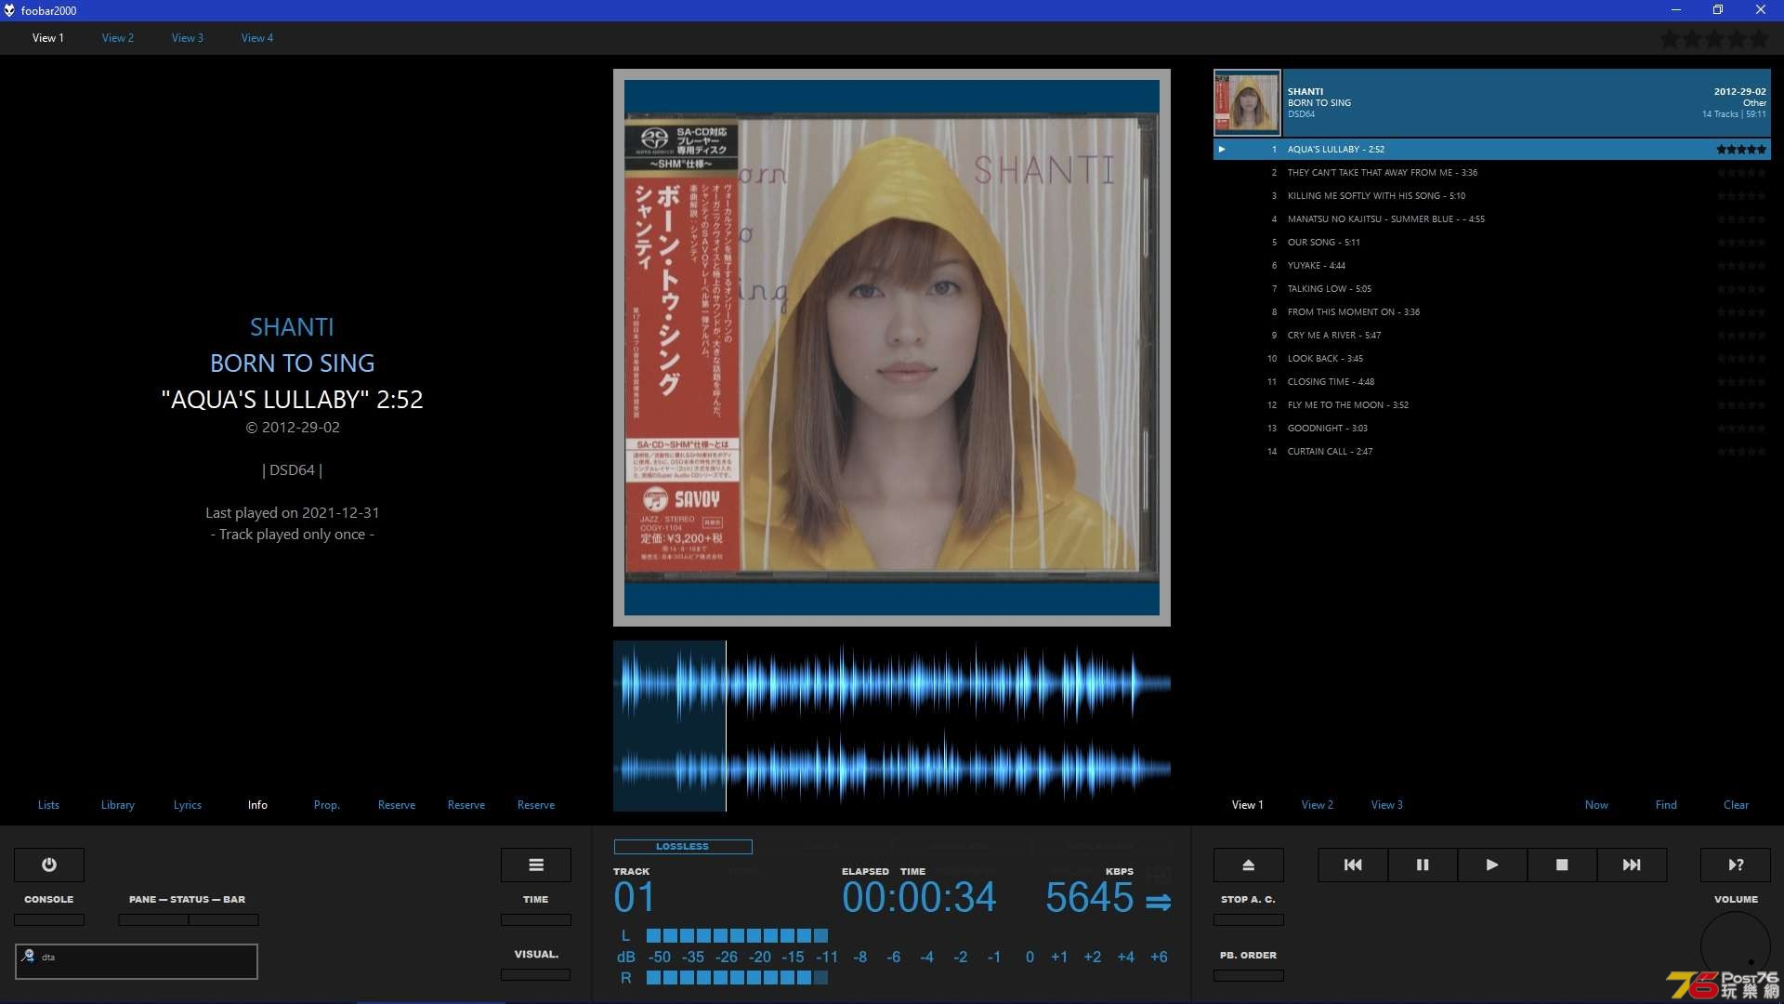
Task: Select track CURTAIN CALL - 2:47
Action: [1491, 451]
